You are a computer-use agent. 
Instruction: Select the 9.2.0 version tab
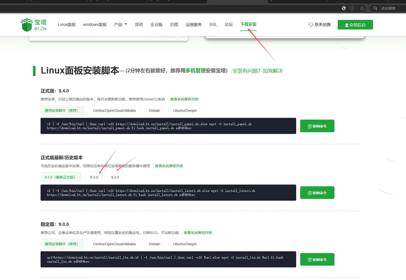tap(115, 177)
